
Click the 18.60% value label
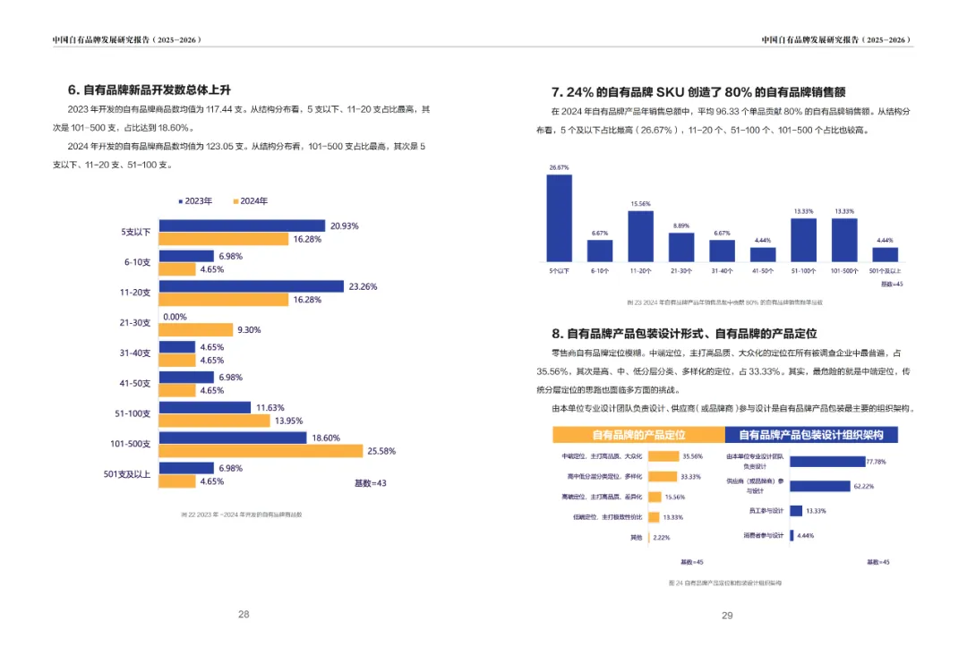click(326, 438)
